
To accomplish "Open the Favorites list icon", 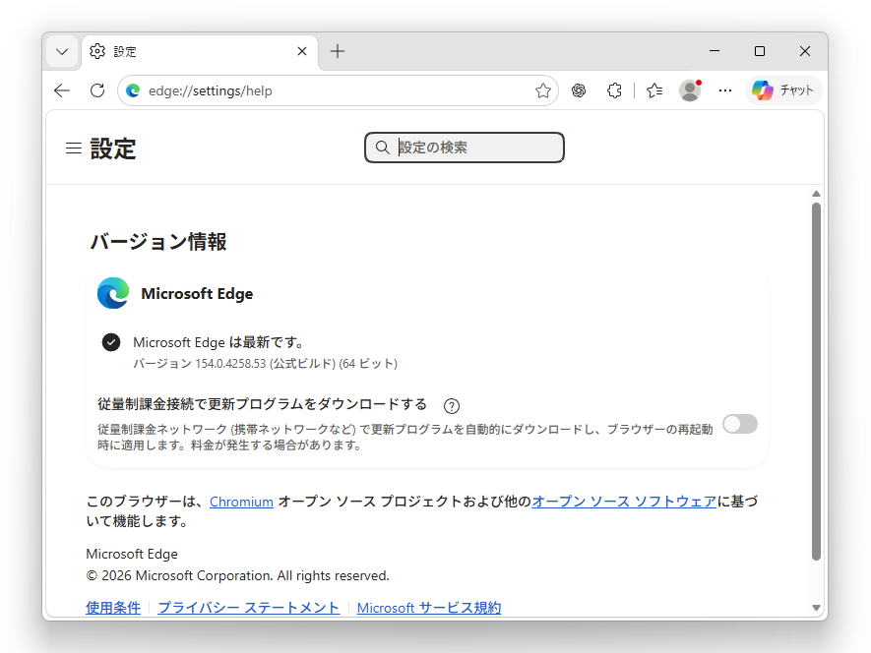I will click(654, 90).
